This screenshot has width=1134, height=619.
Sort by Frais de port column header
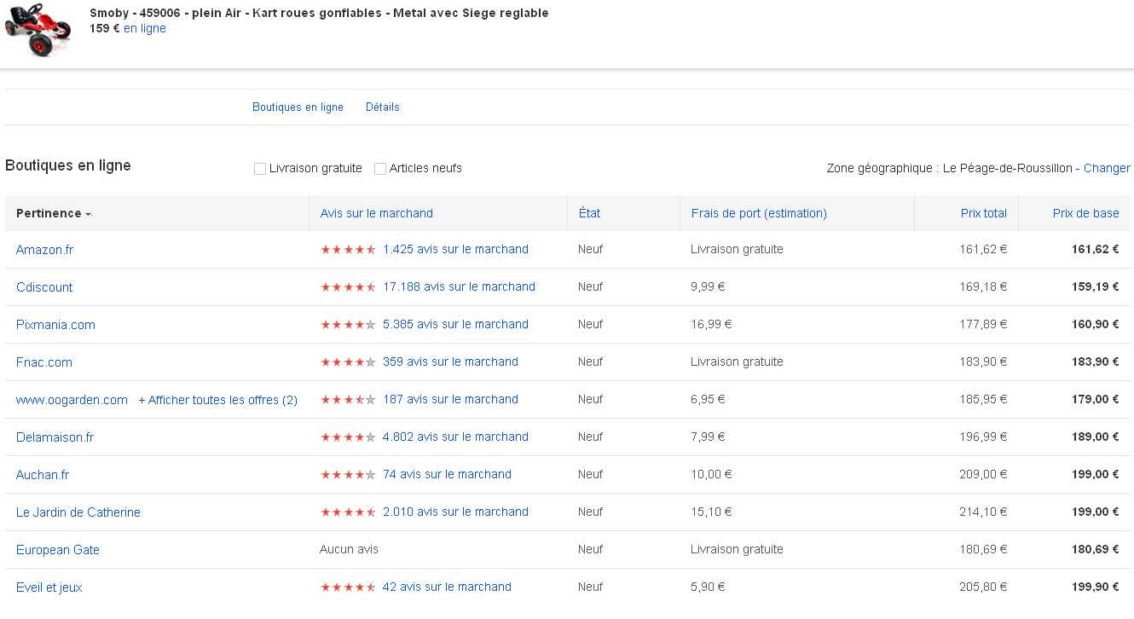point(758,213)
